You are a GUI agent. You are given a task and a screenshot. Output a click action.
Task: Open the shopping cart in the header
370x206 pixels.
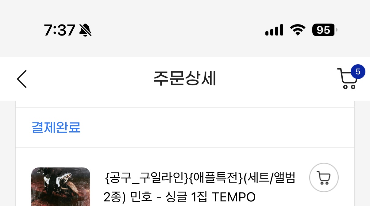tap(348, 79)
